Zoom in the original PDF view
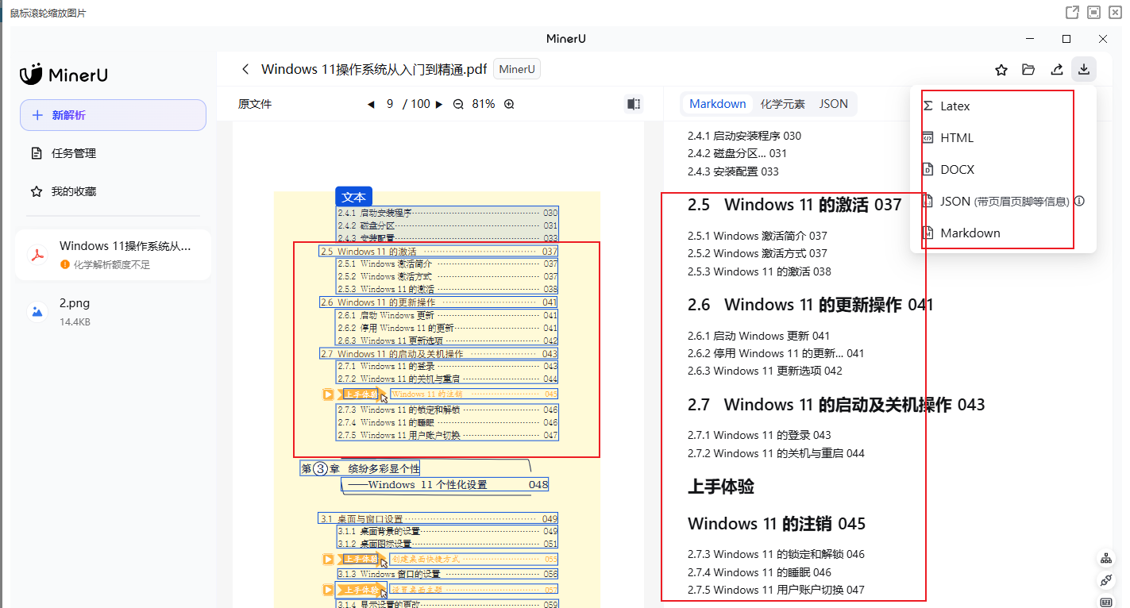The width and height of the screenshot is (1130, 608). point(509,104)
